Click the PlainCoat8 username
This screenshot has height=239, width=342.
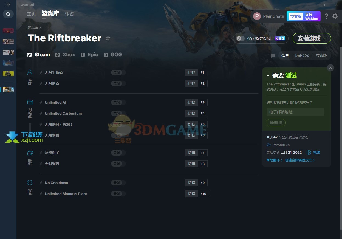(274, 16)
